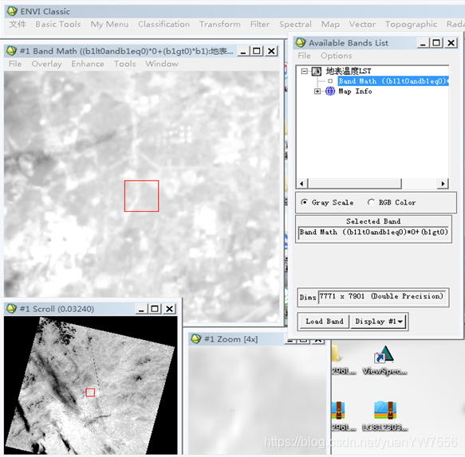Viewport: 465px width, 457px height.
Task: Minimize the #1 Scroll window
Action: [x=141, y=309]
